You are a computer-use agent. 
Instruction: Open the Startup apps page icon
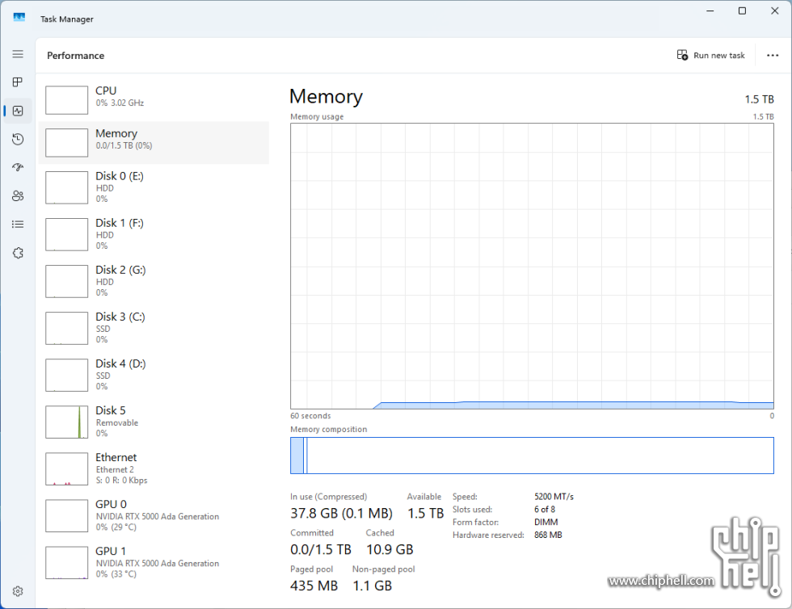click(x=18, y=168)
